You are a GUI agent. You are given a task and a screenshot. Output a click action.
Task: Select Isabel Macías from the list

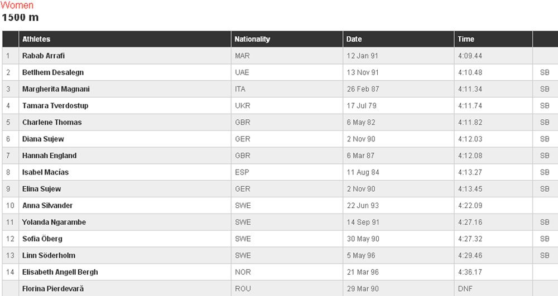(46, 172)
